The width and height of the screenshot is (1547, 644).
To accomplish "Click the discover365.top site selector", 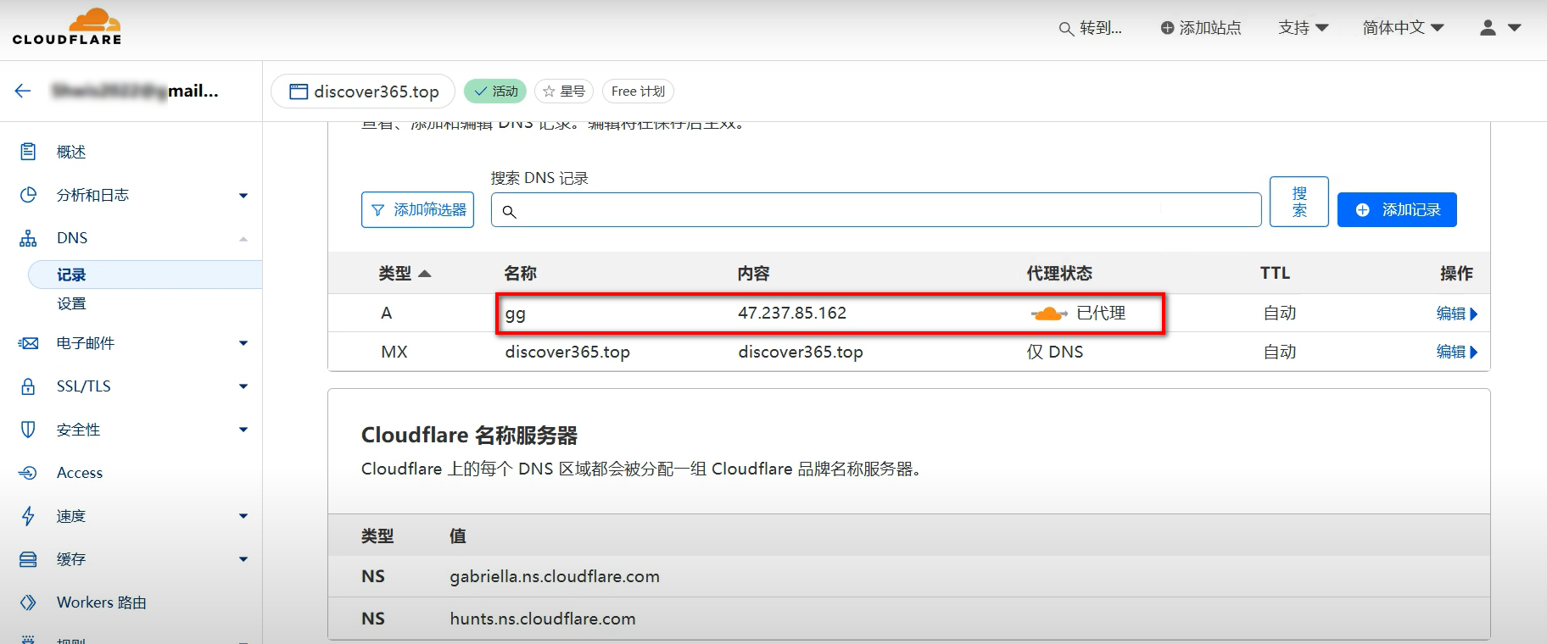I will pos(363,92).
